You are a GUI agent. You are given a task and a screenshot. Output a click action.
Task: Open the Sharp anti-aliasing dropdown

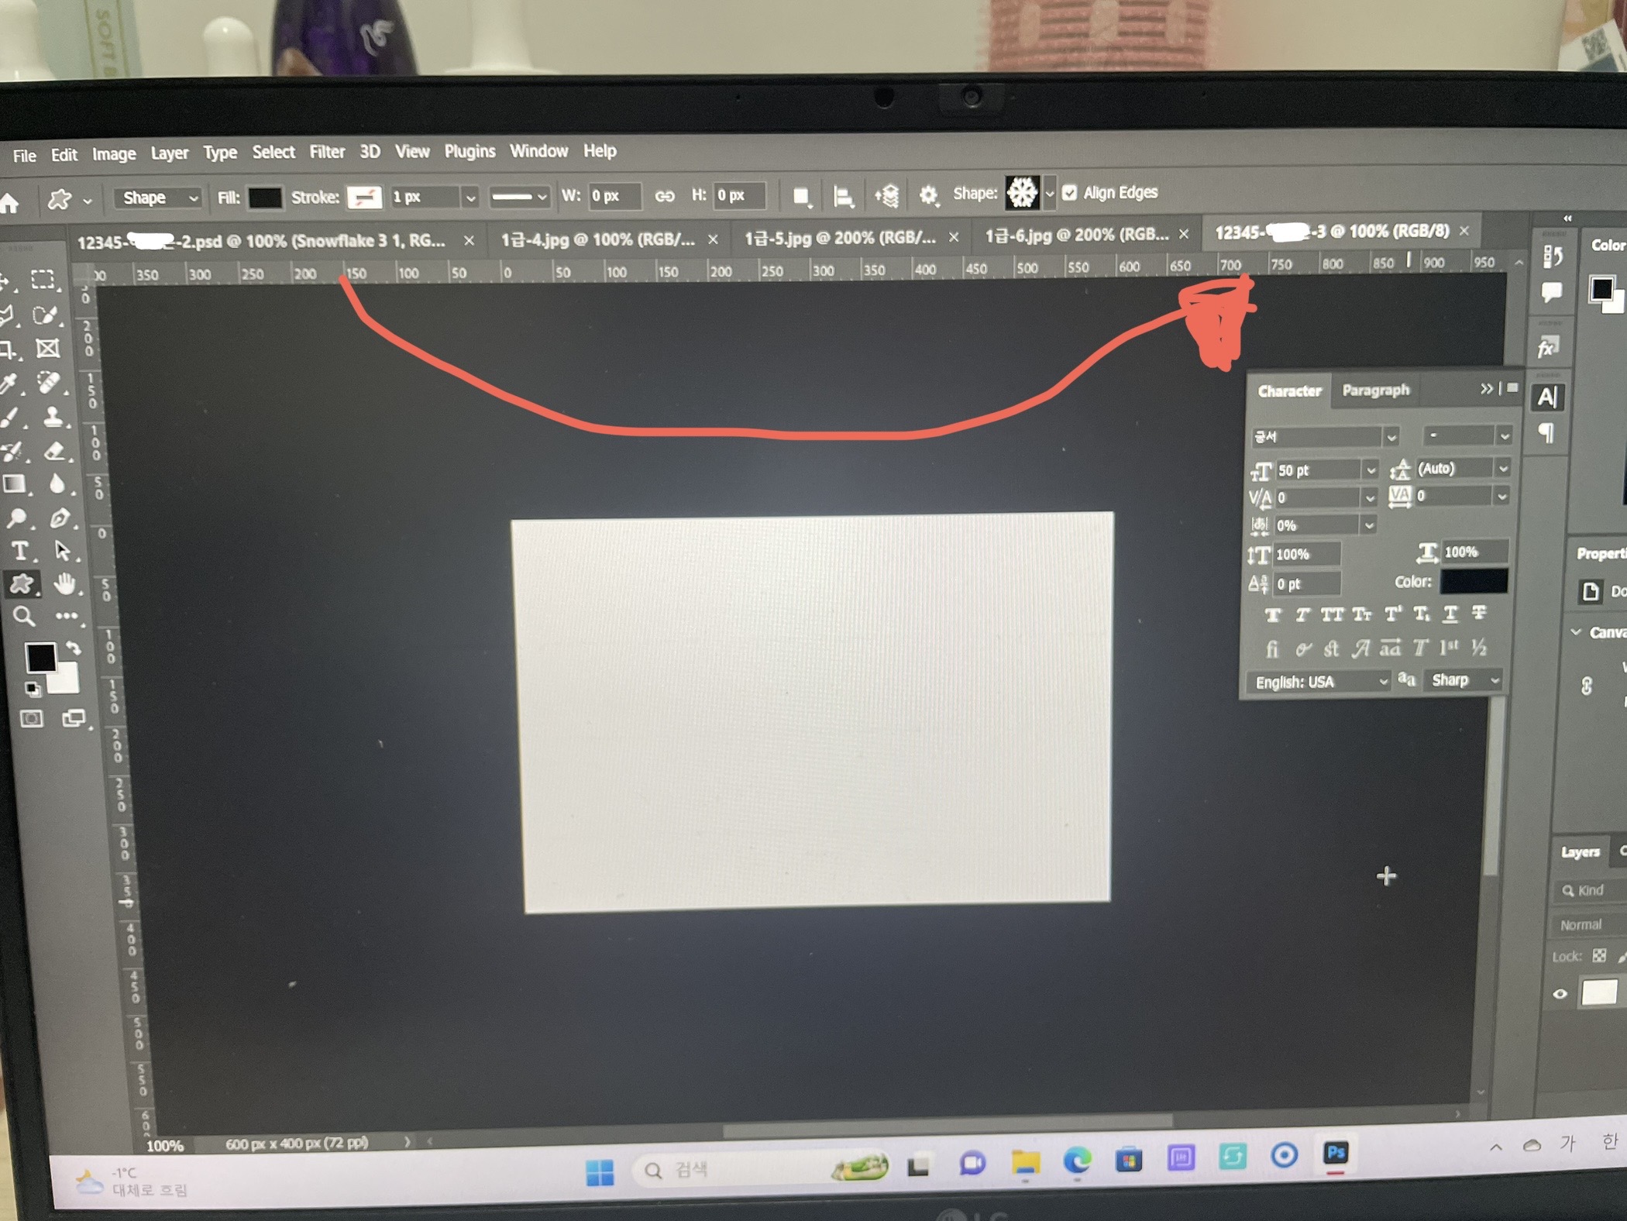tap(1464, 680)
